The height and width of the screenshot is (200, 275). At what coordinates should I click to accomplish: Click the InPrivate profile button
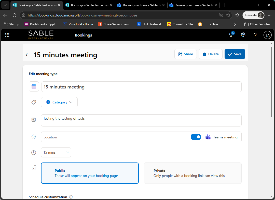pos(253,15)
